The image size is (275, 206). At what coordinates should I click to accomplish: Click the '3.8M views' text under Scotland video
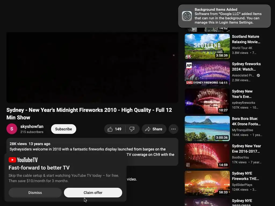[240, 53]
